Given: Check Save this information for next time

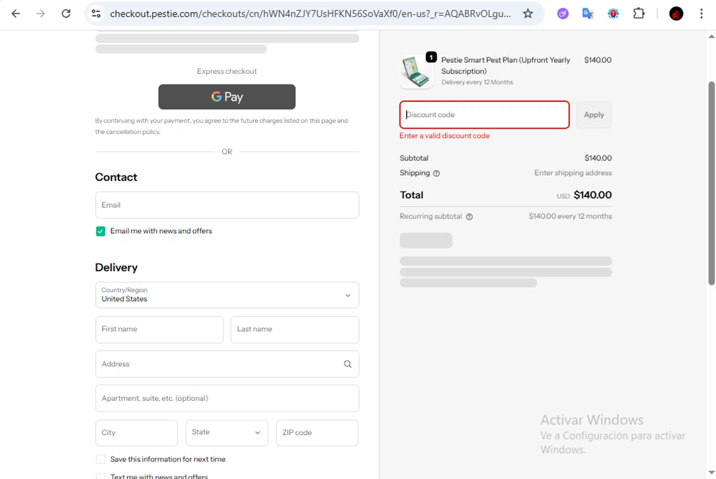Looking at the screenshot, I should tap(101, 459).
